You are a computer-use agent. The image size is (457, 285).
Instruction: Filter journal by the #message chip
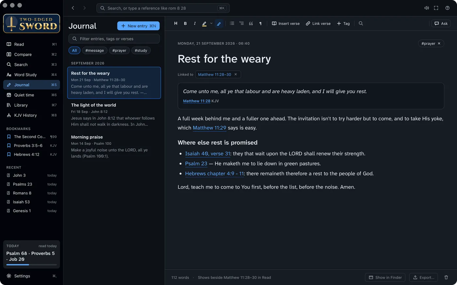click(95, 50)
